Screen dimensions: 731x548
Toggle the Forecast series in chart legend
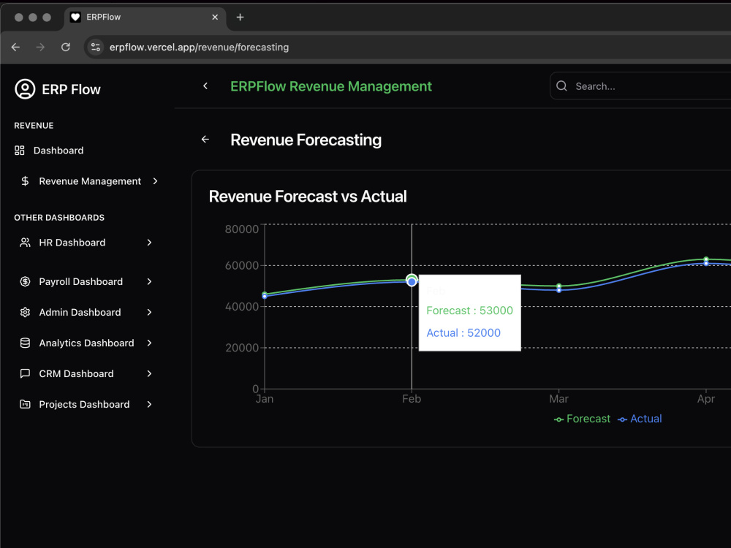pos(582,419)
